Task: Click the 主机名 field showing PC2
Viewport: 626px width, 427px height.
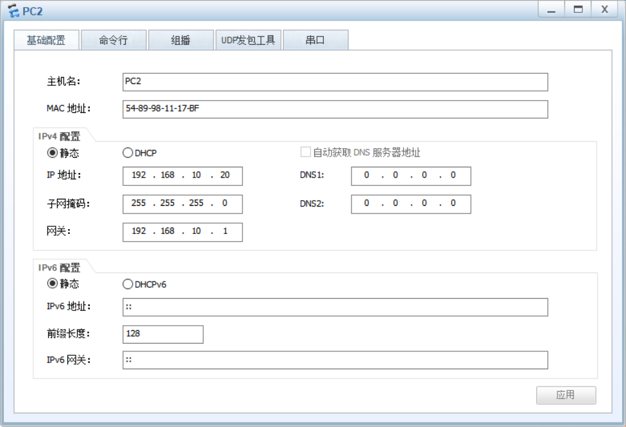Action: coord(334,82)
